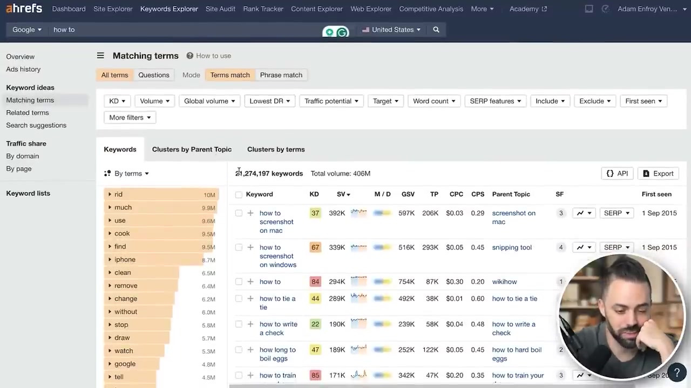Add 'how to tie a tie' with plus icon

tap(250, 299)
